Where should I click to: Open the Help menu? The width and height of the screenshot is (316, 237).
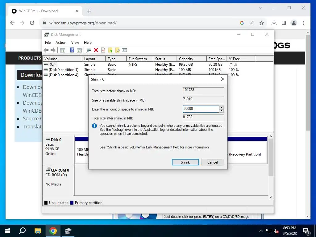point(88,43)
